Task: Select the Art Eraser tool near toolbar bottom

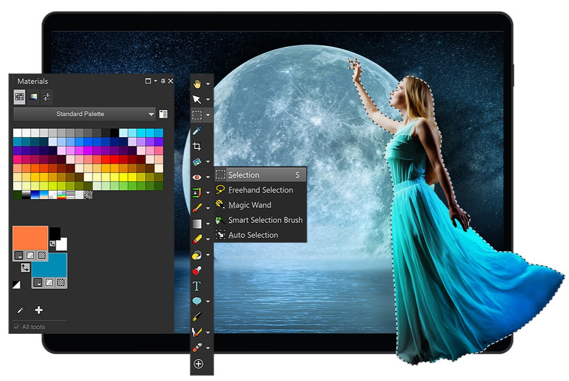Action: tap(197, 348)
